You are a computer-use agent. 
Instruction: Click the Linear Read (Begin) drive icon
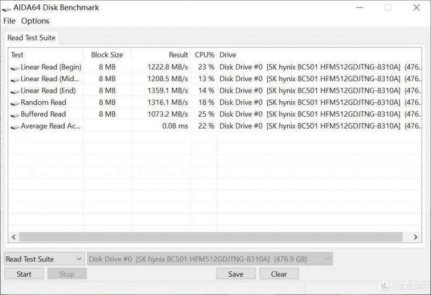click(15, 67)
